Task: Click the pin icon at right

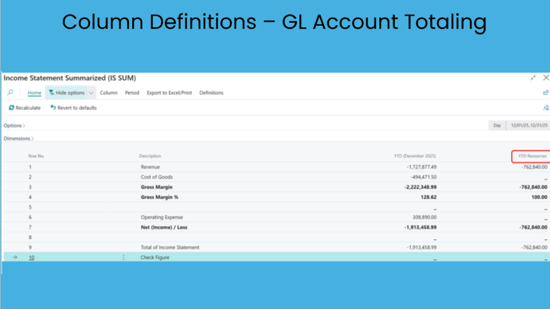Action: (546, 108)
